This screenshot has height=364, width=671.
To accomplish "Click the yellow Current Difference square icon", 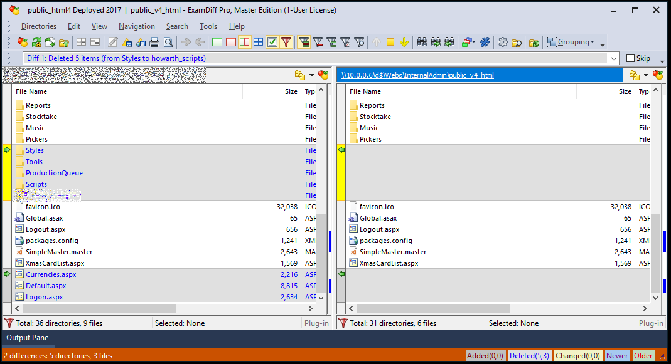I will click(x=390, y=42).
